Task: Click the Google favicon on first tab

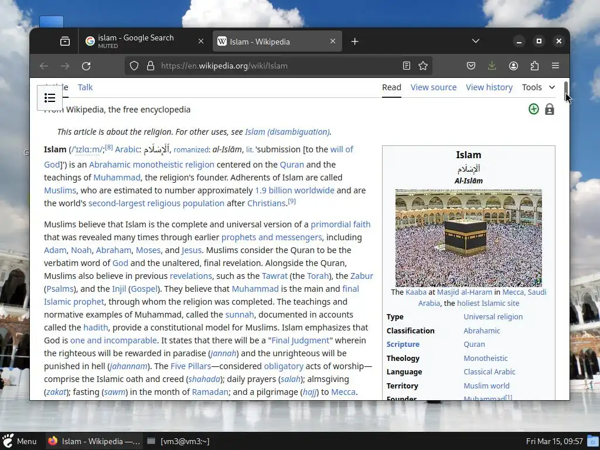Action: click(x=90, y=42)
